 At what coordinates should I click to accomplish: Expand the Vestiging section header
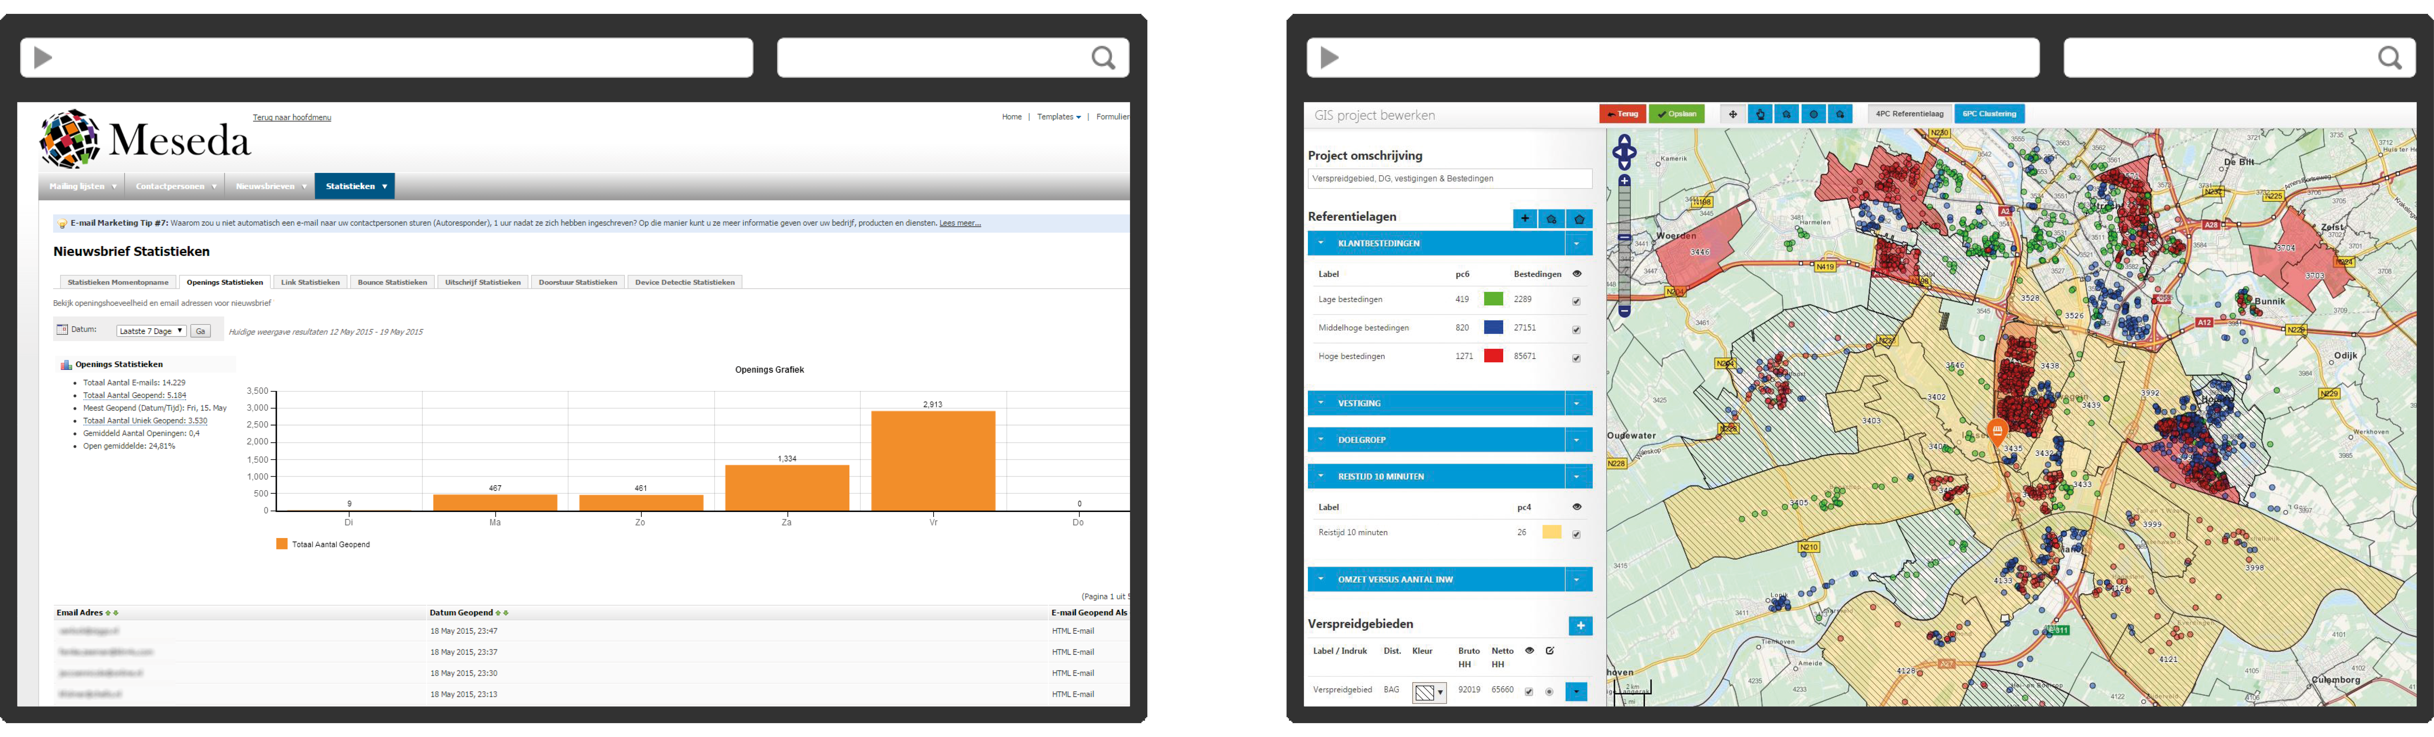[1436, 403]
